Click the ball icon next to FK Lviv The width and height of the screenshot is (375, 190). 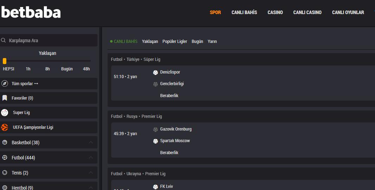[155, 186]
